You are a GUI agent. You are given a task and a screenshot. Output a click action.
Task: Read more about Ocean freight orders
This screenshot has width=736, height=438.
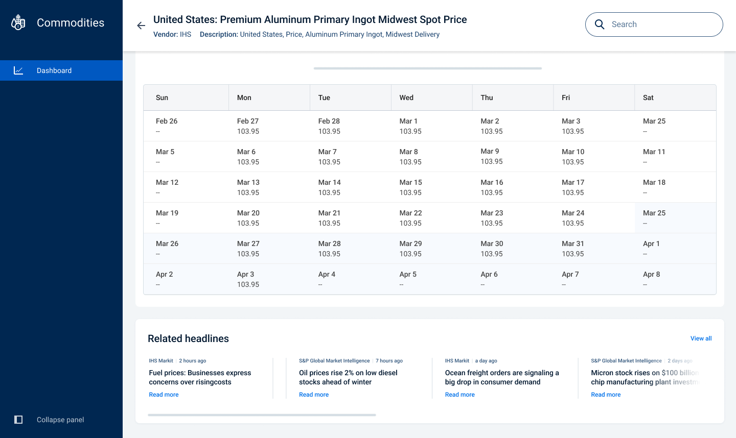pyautogui.click(x=459, y=394)
